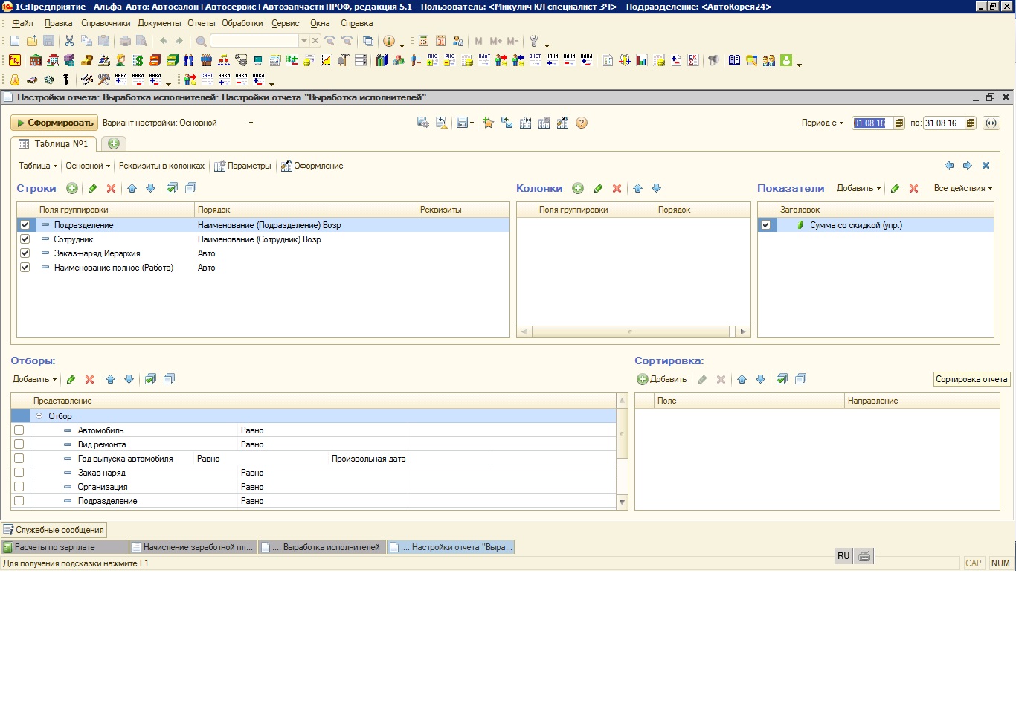The height and width of the screenshot is (718, 1016).
Task: Open Вариант настройки dropdown arrow
Action: (x=251, y=123)
